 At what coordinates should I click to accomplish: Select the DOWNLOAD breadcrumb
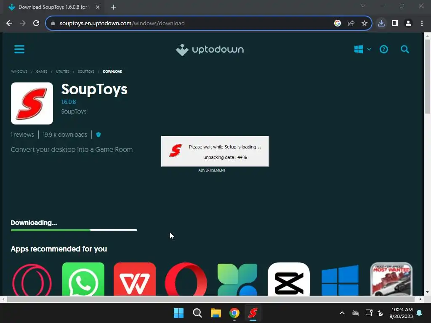coord(112,71)
